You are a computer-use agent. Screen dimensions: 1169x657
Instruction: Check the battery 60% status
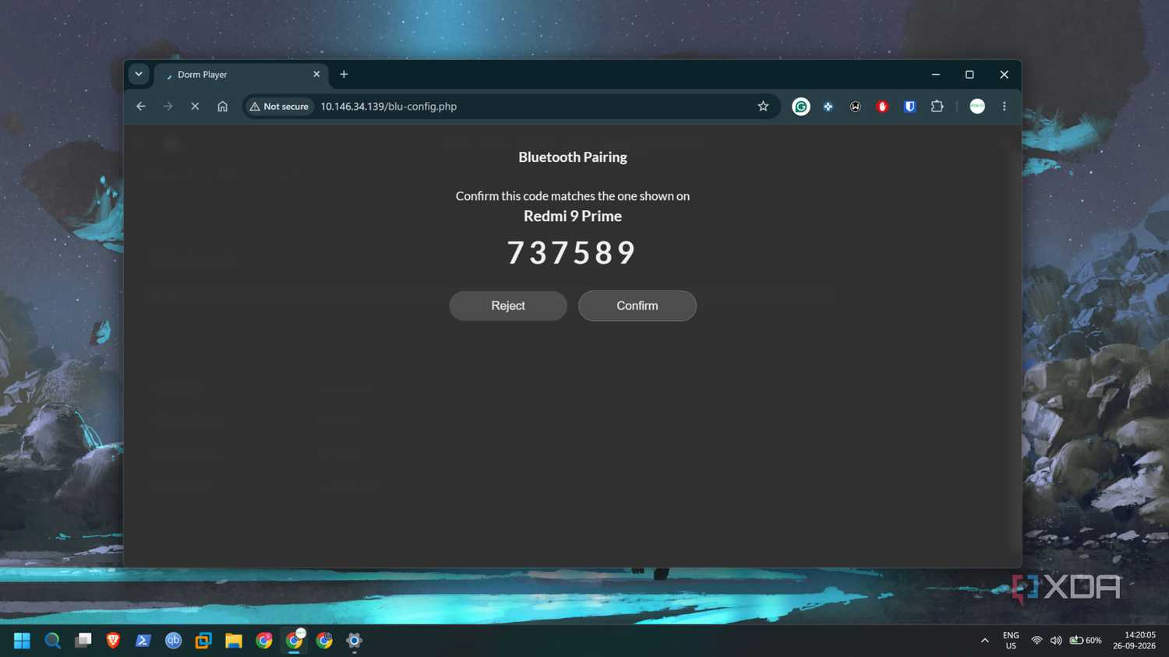point(1086,641)
